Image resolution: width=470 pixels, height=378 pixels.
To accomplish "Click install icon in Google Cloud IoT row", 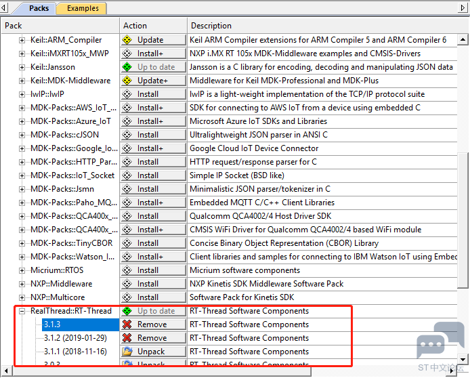I will [127, 148].
